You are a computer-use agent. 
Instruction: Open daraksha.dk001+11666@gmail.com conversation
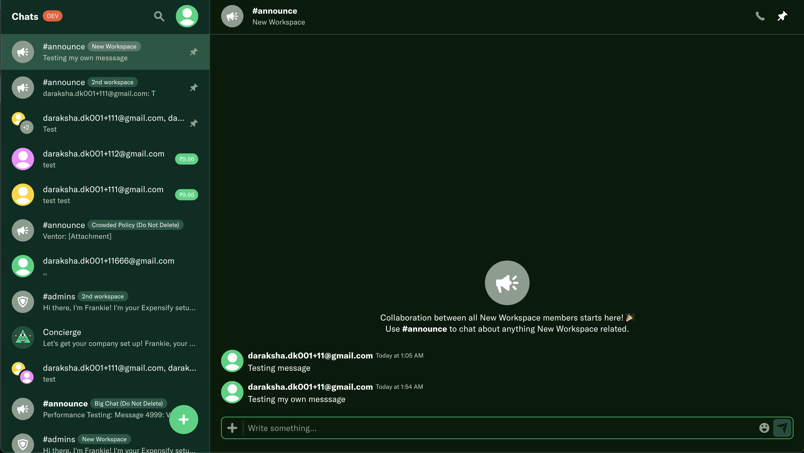tap(105, 266)
